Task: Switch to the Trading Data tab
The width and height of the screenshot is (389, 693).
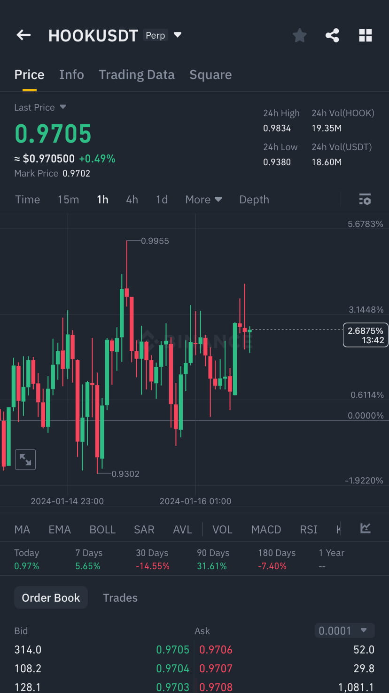Action: tap(137, 74)
